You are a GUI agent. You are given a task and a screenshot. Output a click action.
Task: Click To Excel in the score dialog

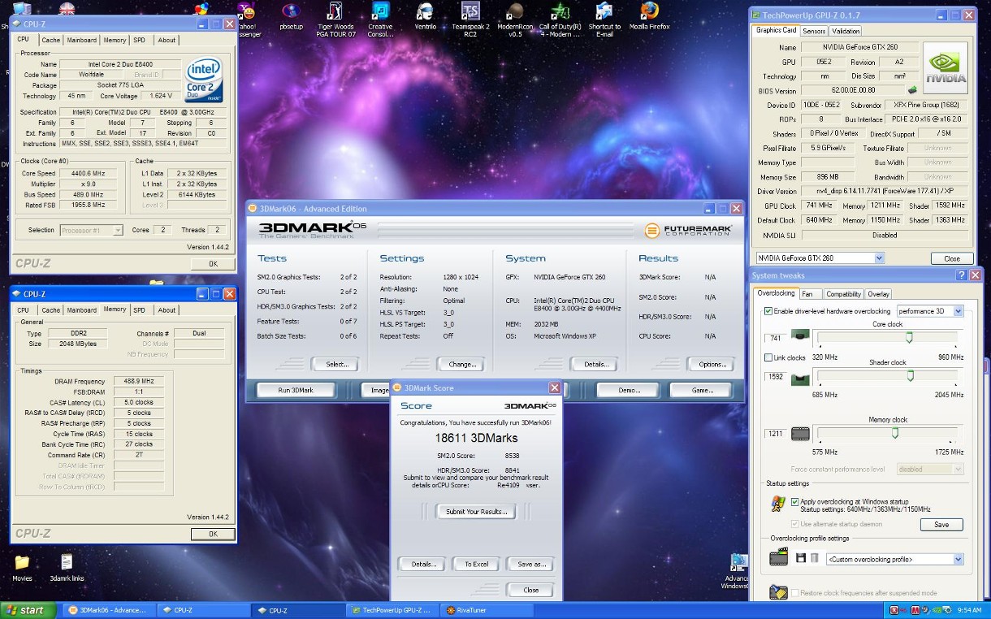point(477,564)
